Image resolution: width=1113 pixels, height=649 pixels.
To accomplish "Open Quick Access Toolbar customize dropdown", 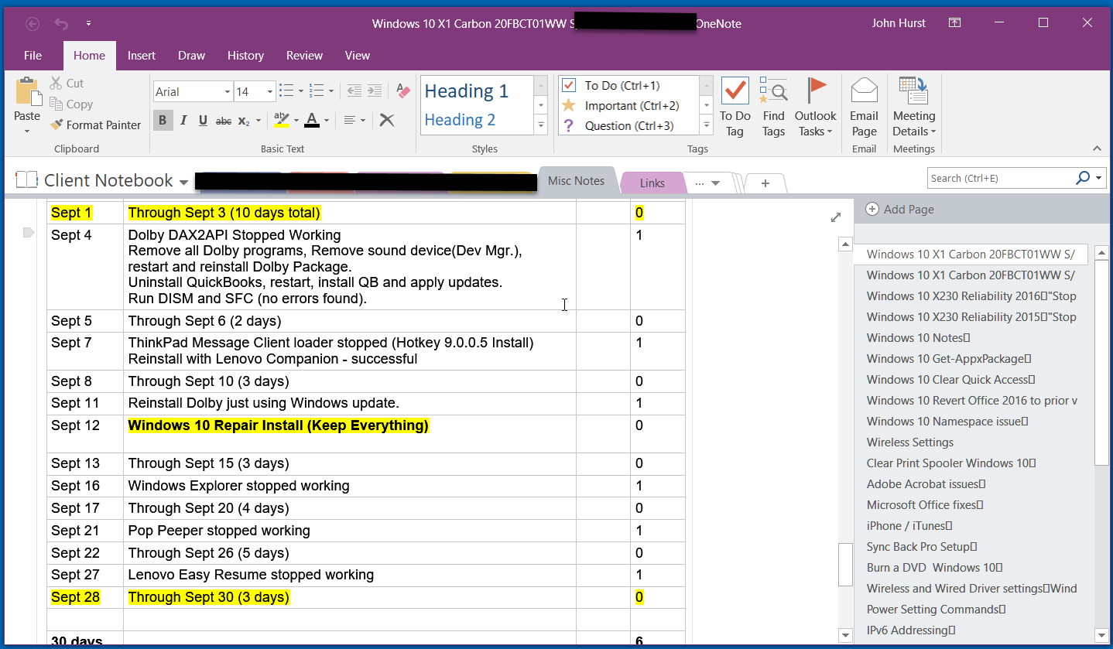I will (88, 23).
